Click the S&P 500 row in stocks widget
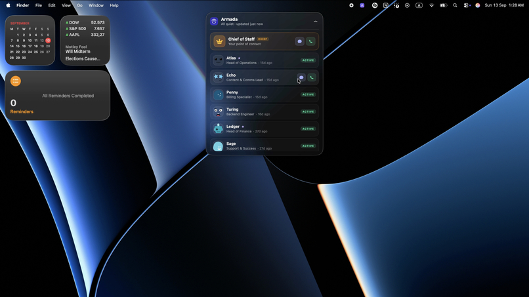This screenshot has height=297, width=529. coord(85,29)
